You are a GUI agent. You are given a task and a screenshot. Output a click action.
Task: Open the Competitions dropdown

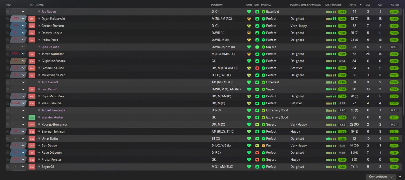click(x=381, y=177)
